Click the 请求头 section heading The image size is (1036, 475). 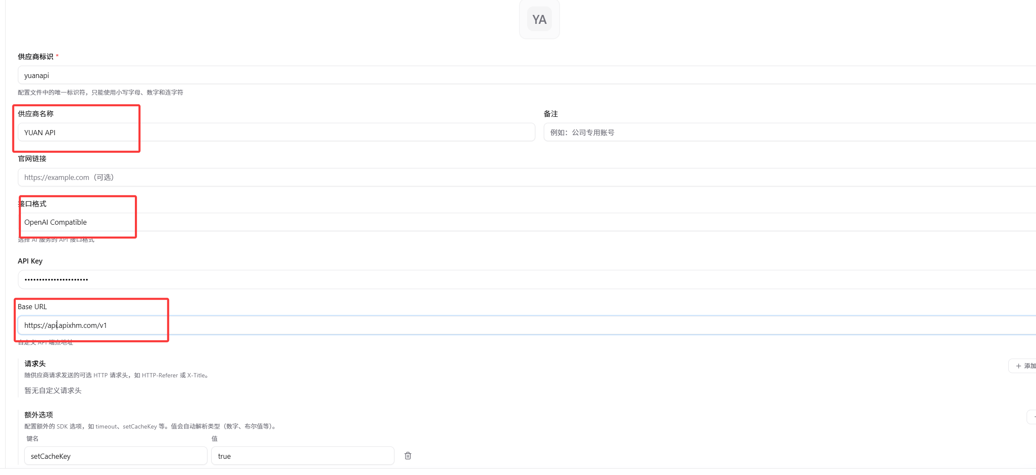35,364
